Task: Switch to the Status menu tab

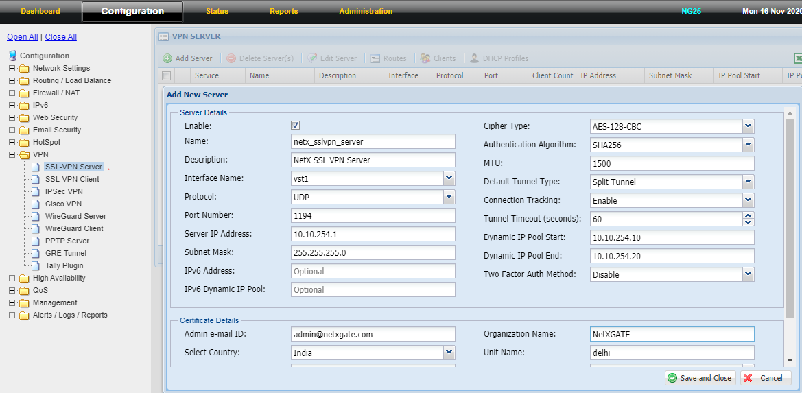Action: click(217, 11)
